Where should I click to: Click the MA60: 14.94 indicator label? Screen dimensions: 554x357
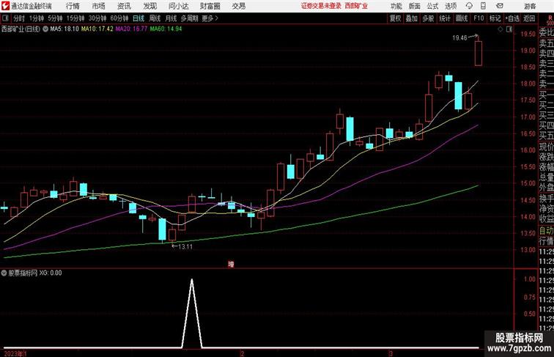[166, 29]
